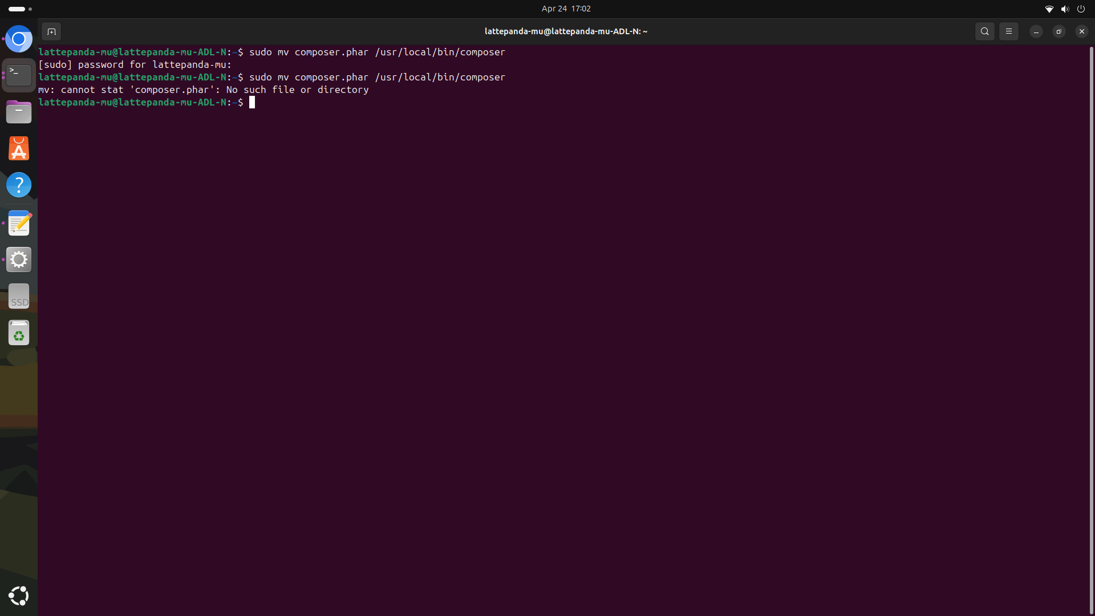The width and height of the screenshot is (1095, 616).
Task: Open the SSD drive in dock
Action: (x=19, y=296)
